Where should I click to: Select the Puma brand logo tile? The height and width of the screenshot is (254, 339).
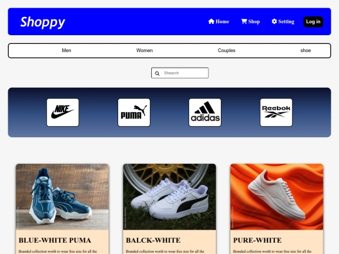[x=134, y=112]
